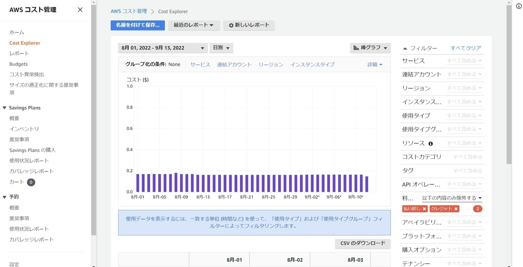This screenshot has height=267, width=523.
Task: Open コスト異常検出 in sidebar
Action: [27, 75]
